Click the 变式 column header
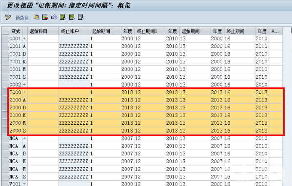The width and height of the screenshot is (292, 186). [x=16, y=31]
